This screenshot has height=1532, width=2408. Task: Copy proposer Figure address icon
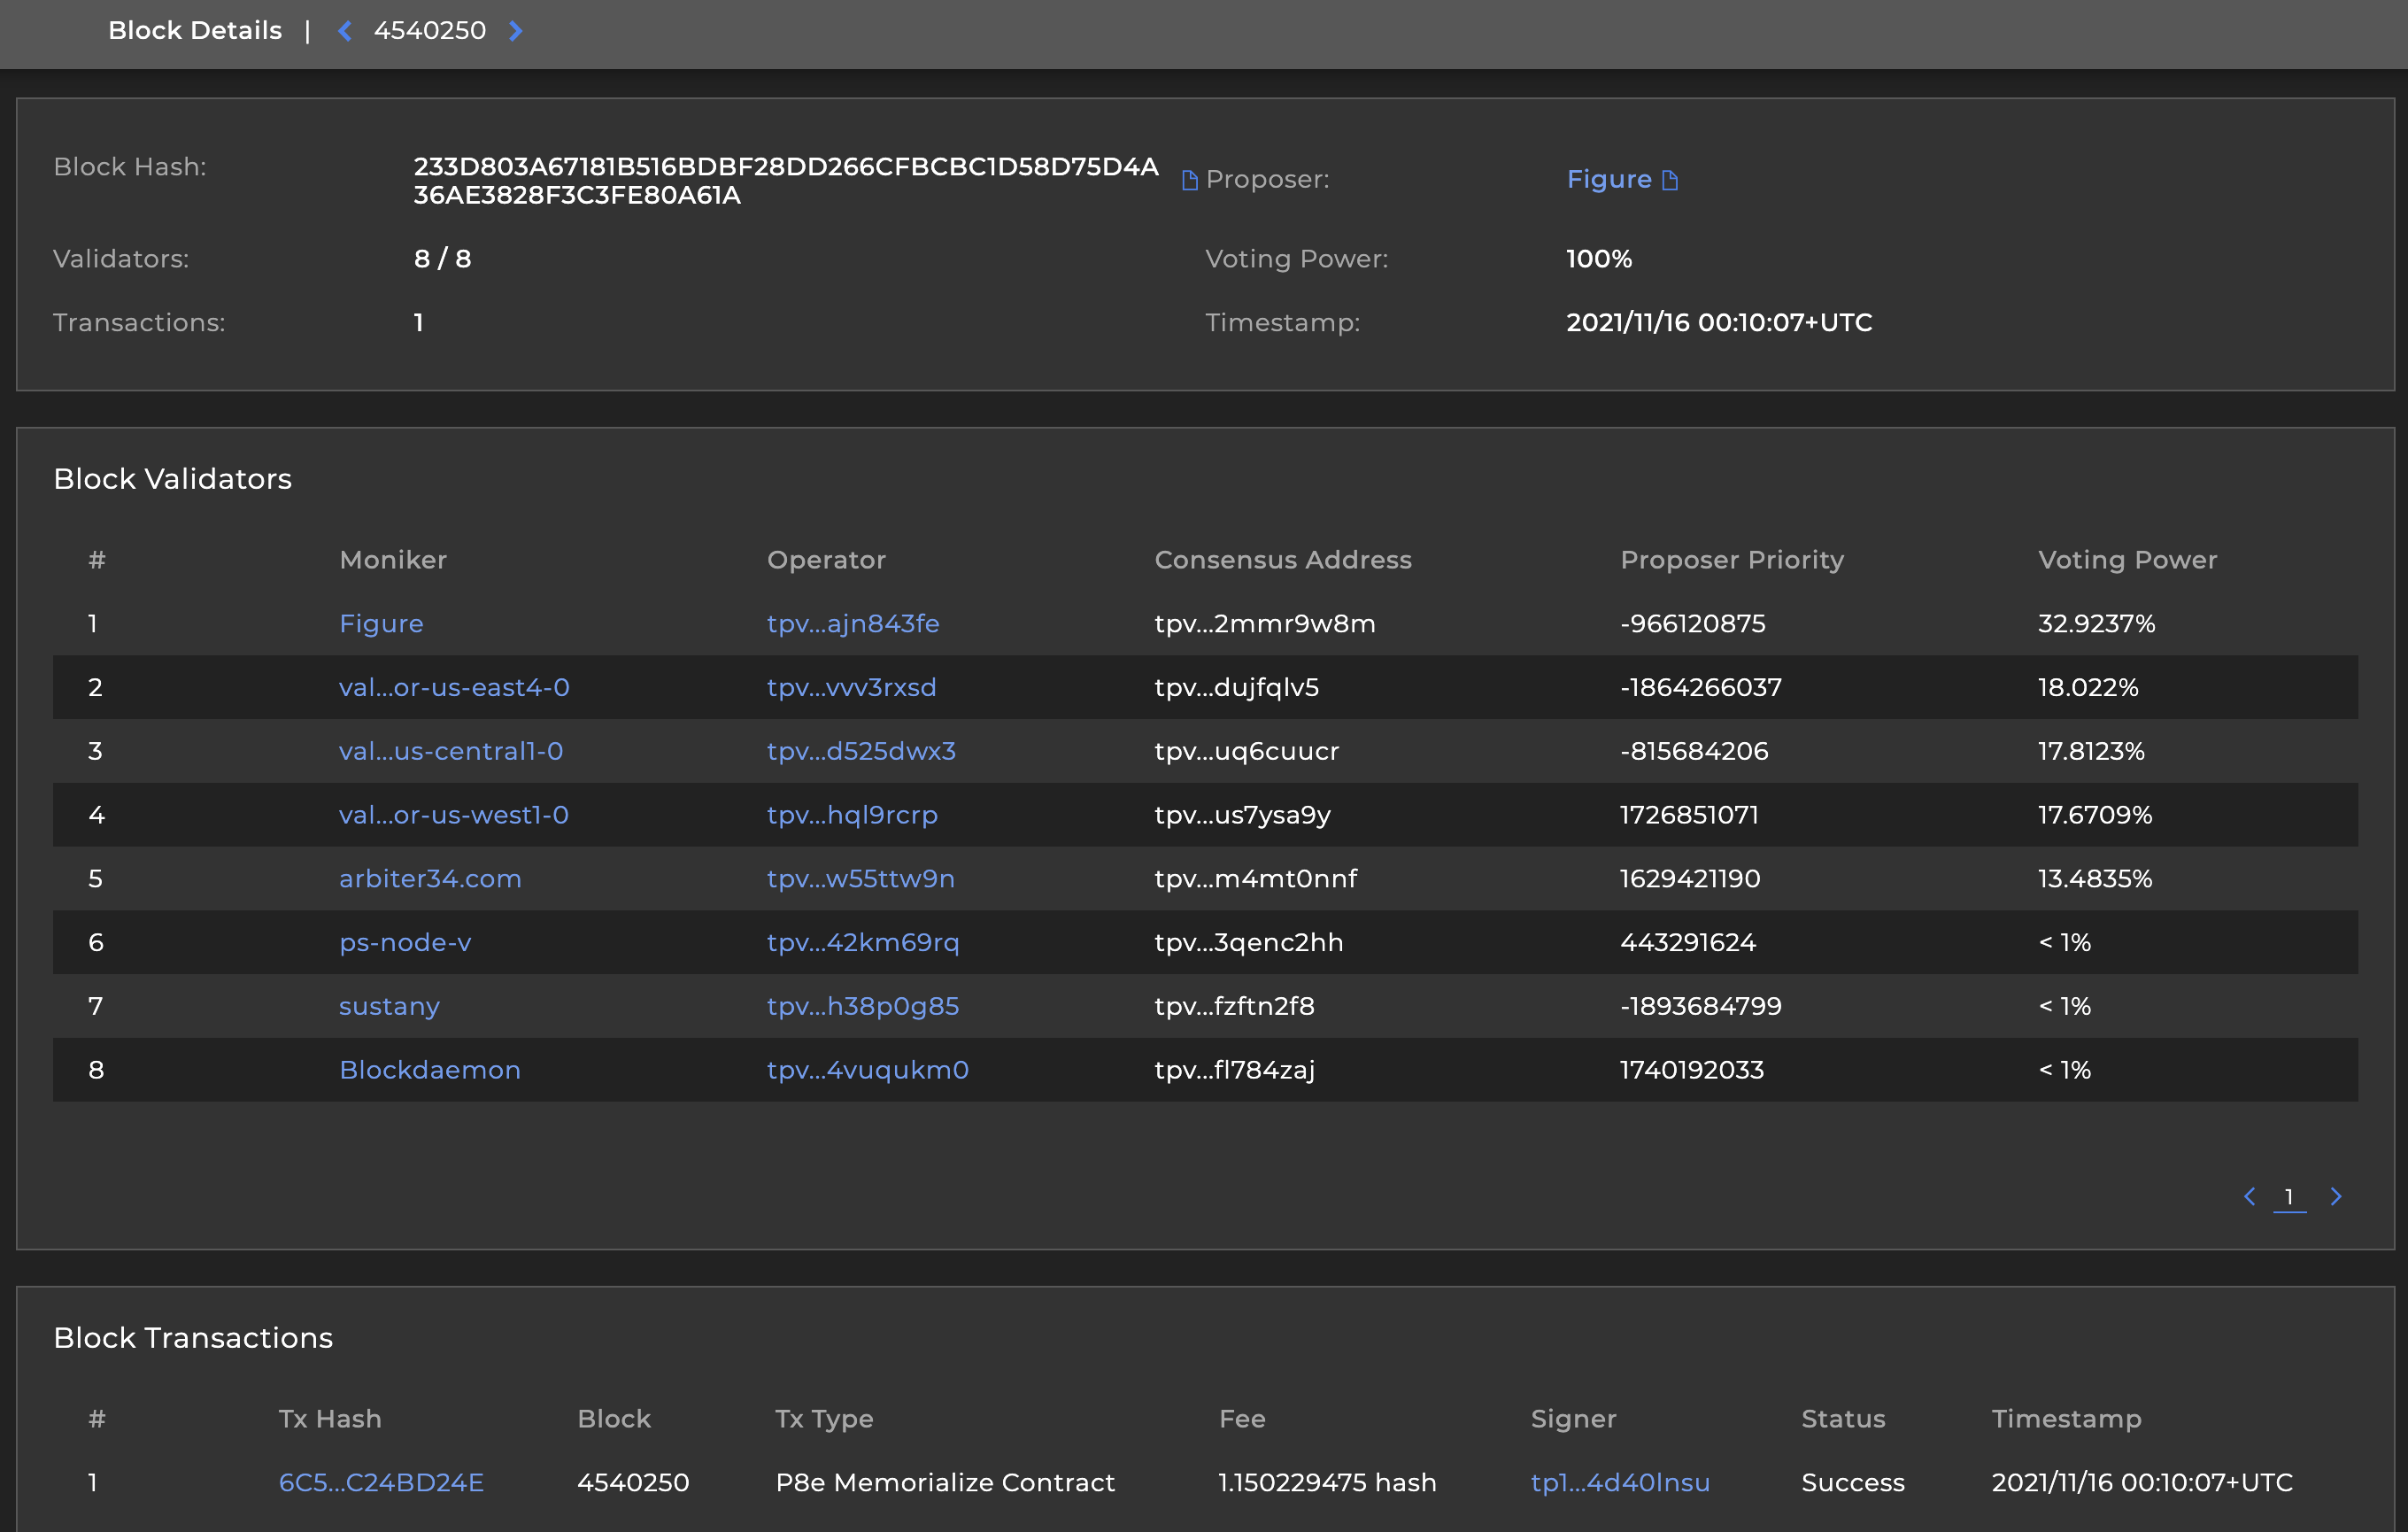pyautogui.click(x=1669, y=180)
